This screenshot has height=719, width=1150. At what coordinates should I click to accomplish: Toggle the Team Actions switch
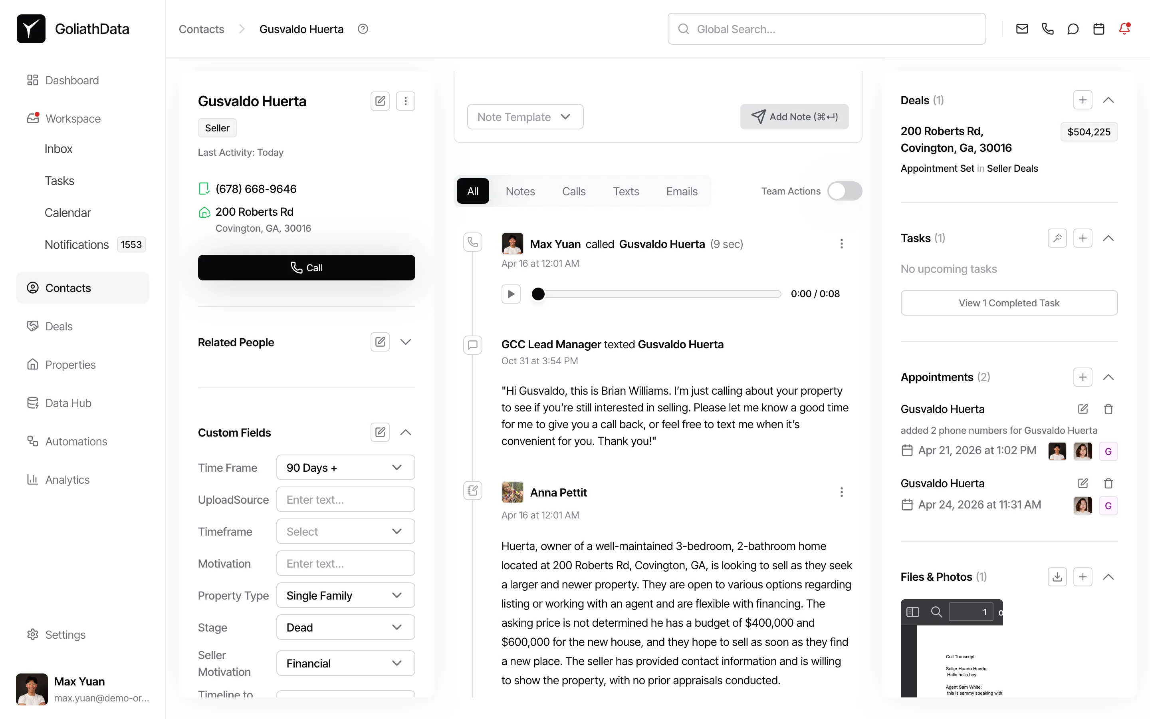(x=845, y=191)
